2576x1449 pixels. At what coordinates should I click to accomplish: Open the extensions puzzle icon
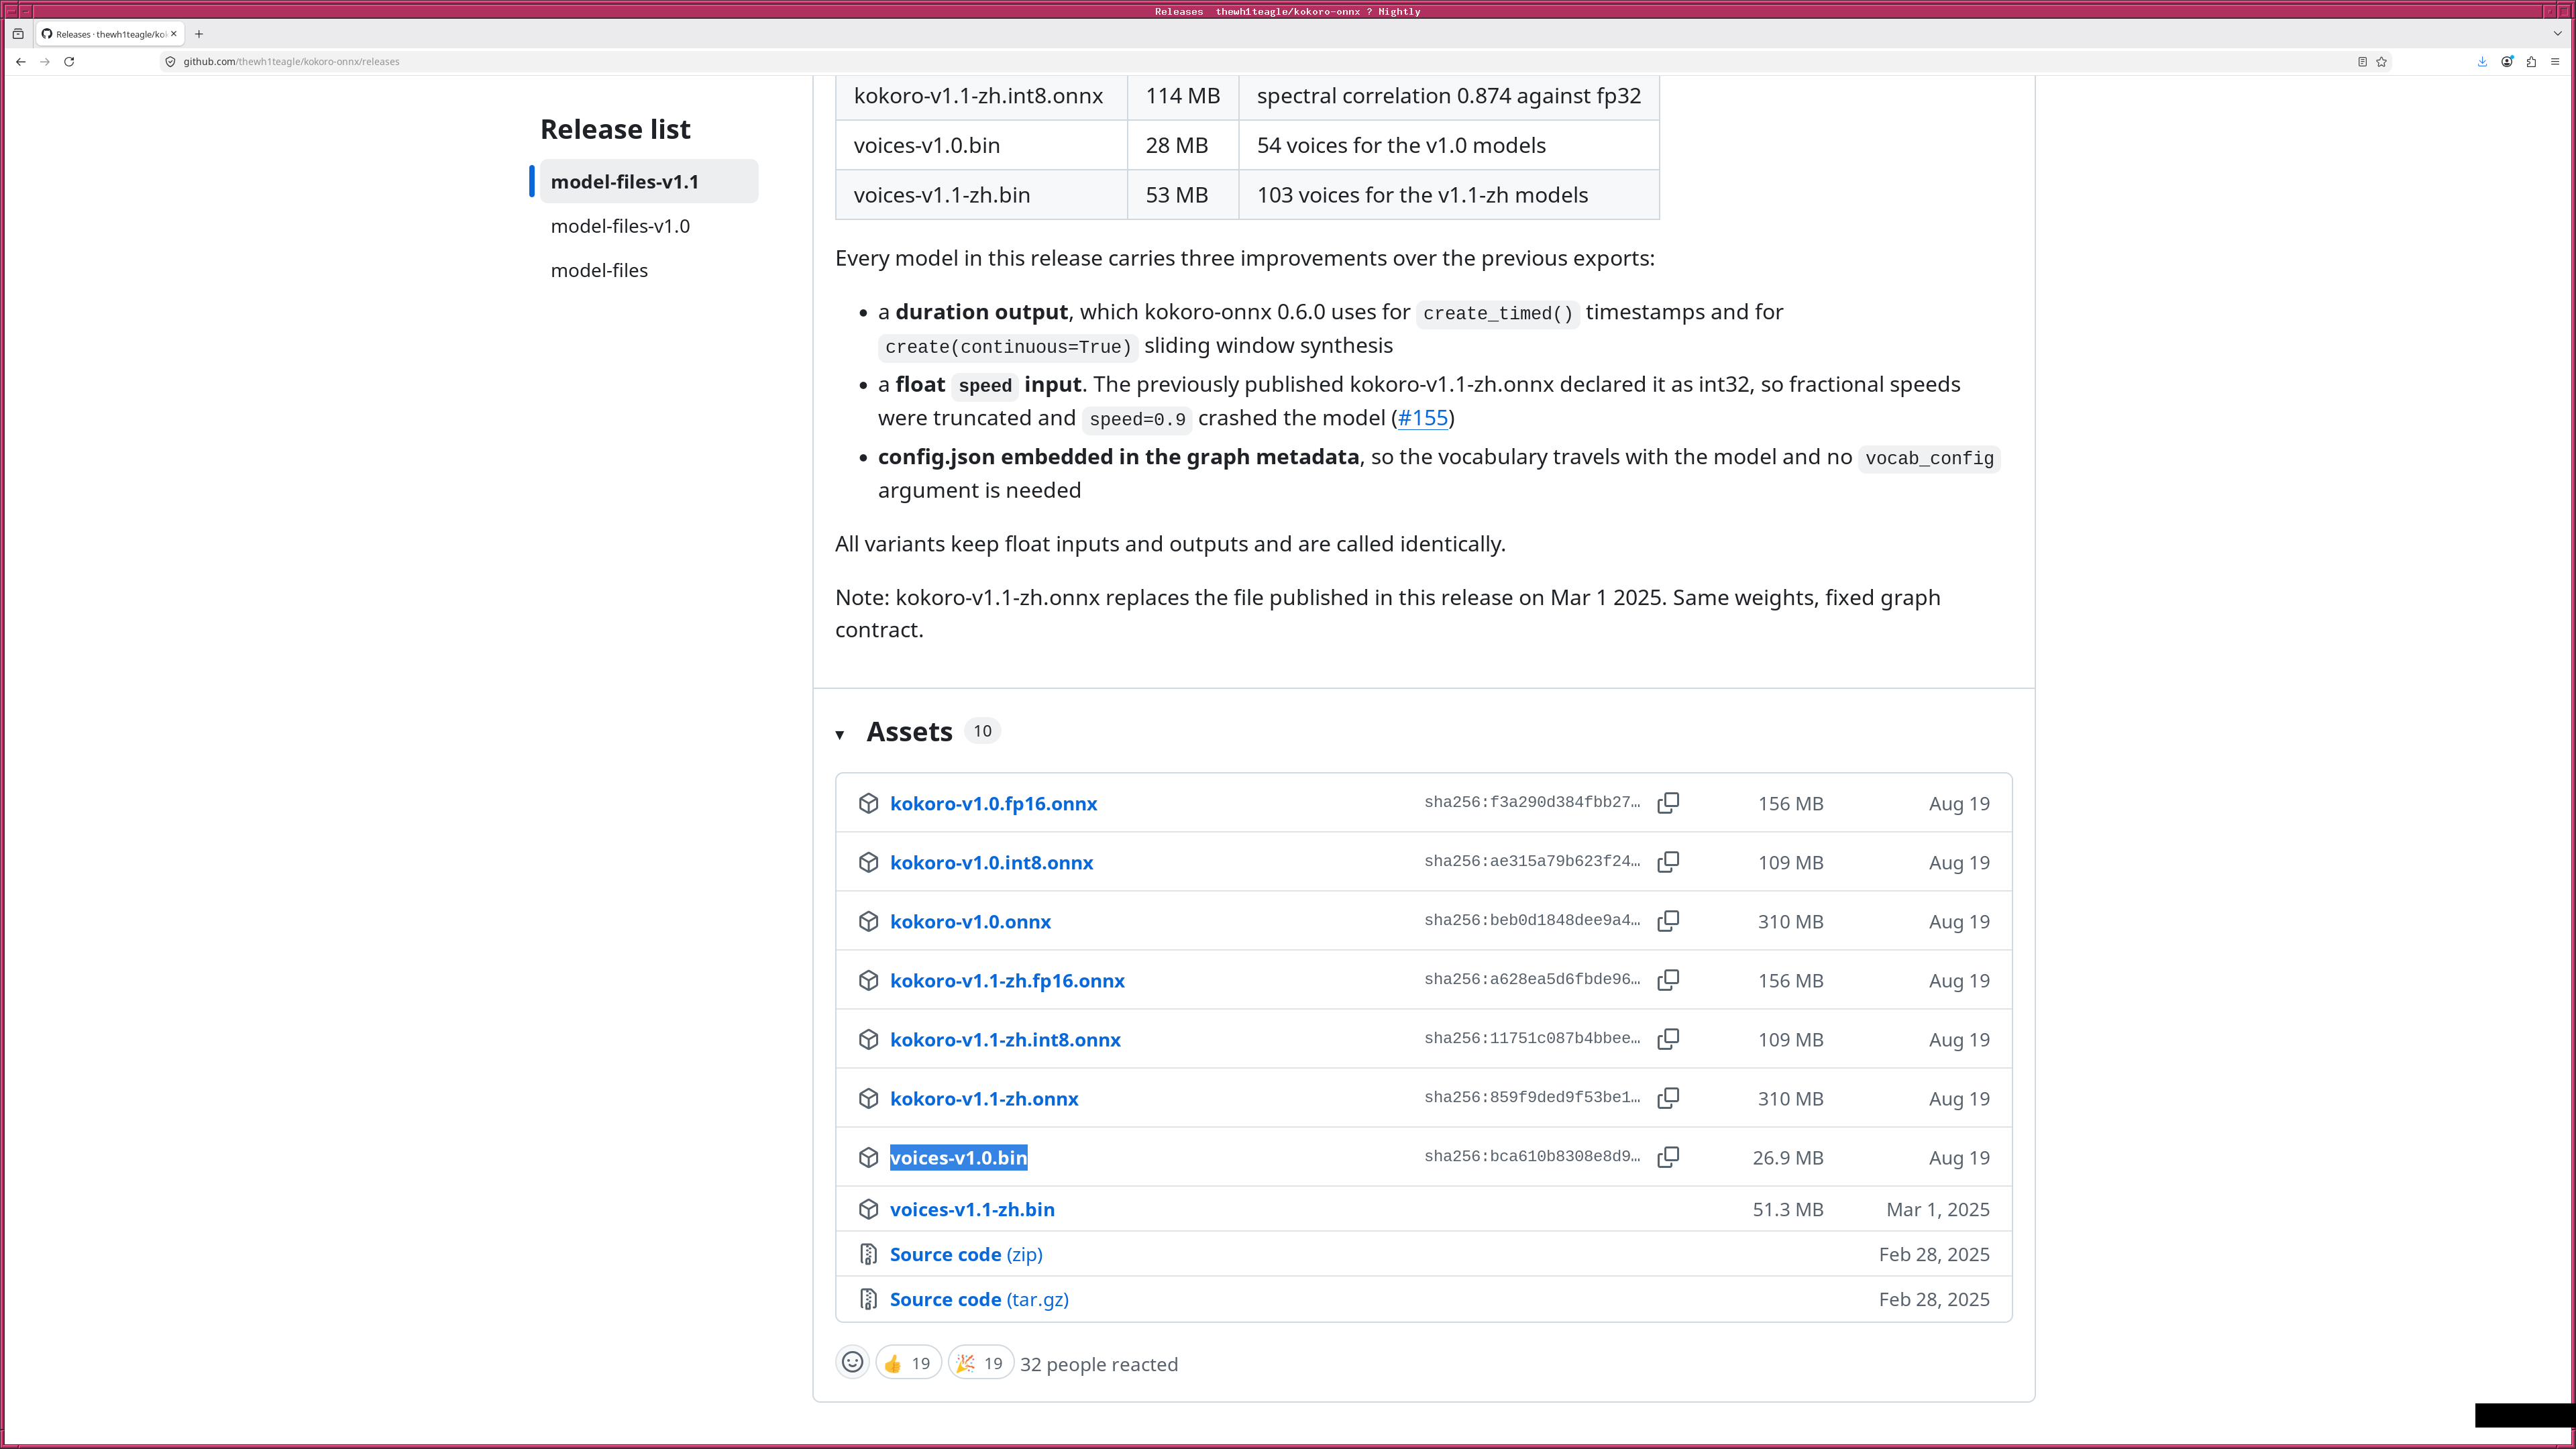tap(2531, 62)
